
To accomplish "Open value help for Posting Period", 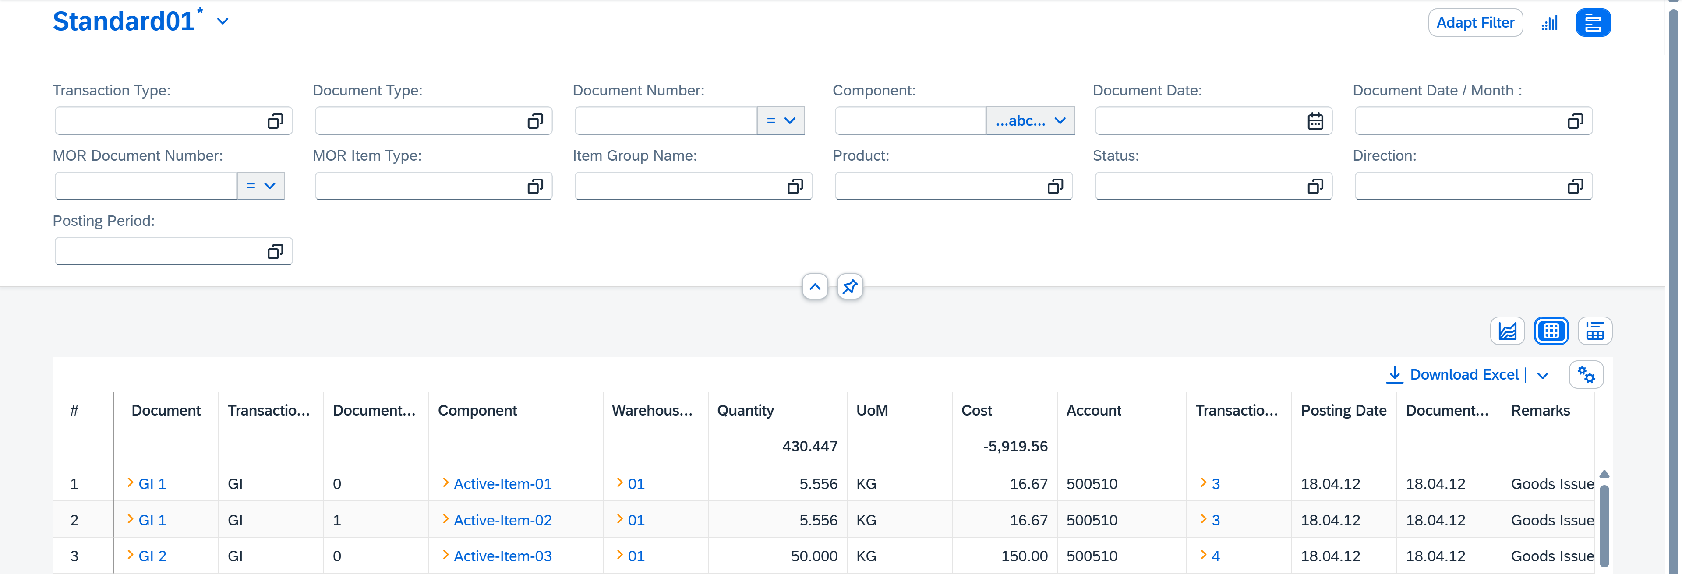I will click(x=275, y=251).
